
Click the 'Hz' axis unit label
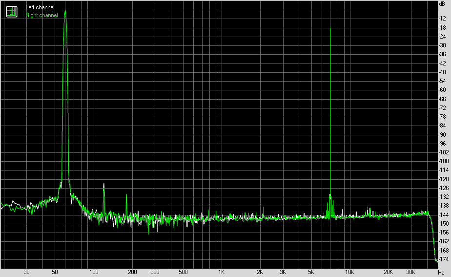pos(441,272)
